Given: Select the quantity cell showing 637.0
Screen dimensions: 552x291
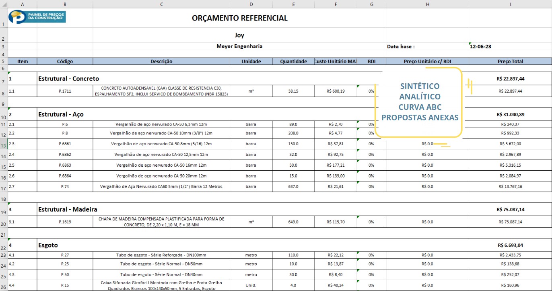Looking at the screenshot, I should tap(293, 186).
